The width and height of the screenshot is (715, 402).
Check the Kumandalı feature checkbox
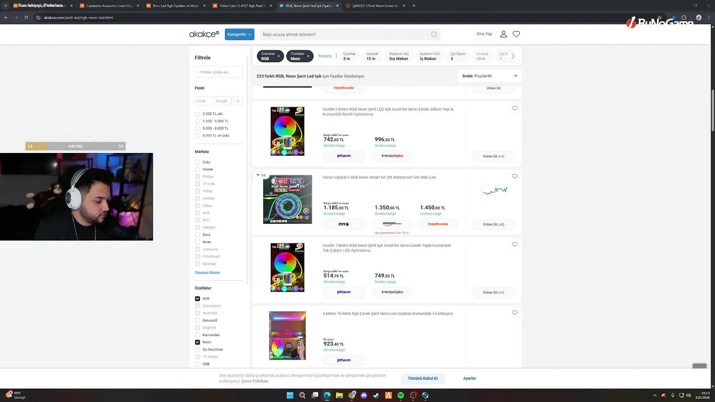pyautogui.click(x=197, y=335)
